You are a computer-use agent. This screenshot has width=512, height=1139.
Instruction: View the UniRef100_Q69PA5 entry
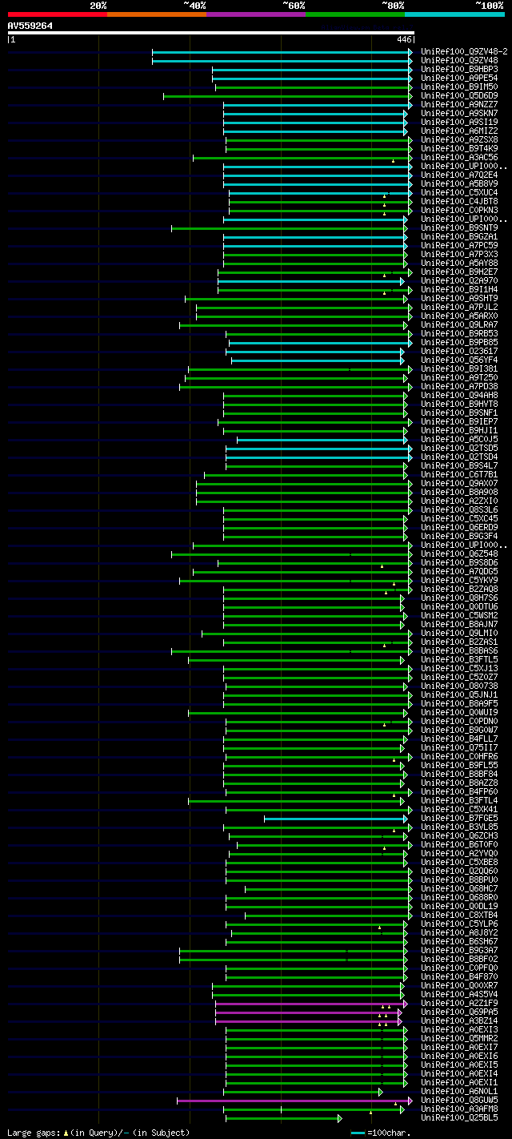point(459,1012)
